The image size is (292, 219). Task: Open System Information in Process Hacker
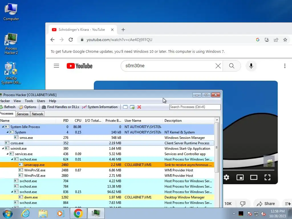coord(100,107)
